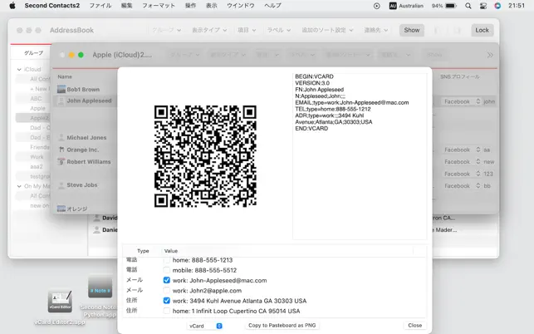Open the 表示 menu
This screenshot has height=334, width=534.
click(212, 6)
